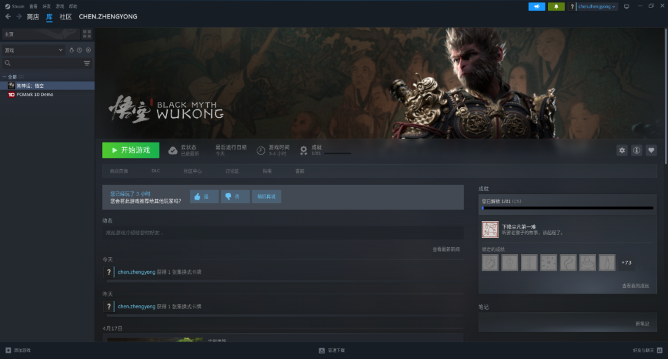Toggle the Linux penguin compatibility filter

tap(72, 50)
